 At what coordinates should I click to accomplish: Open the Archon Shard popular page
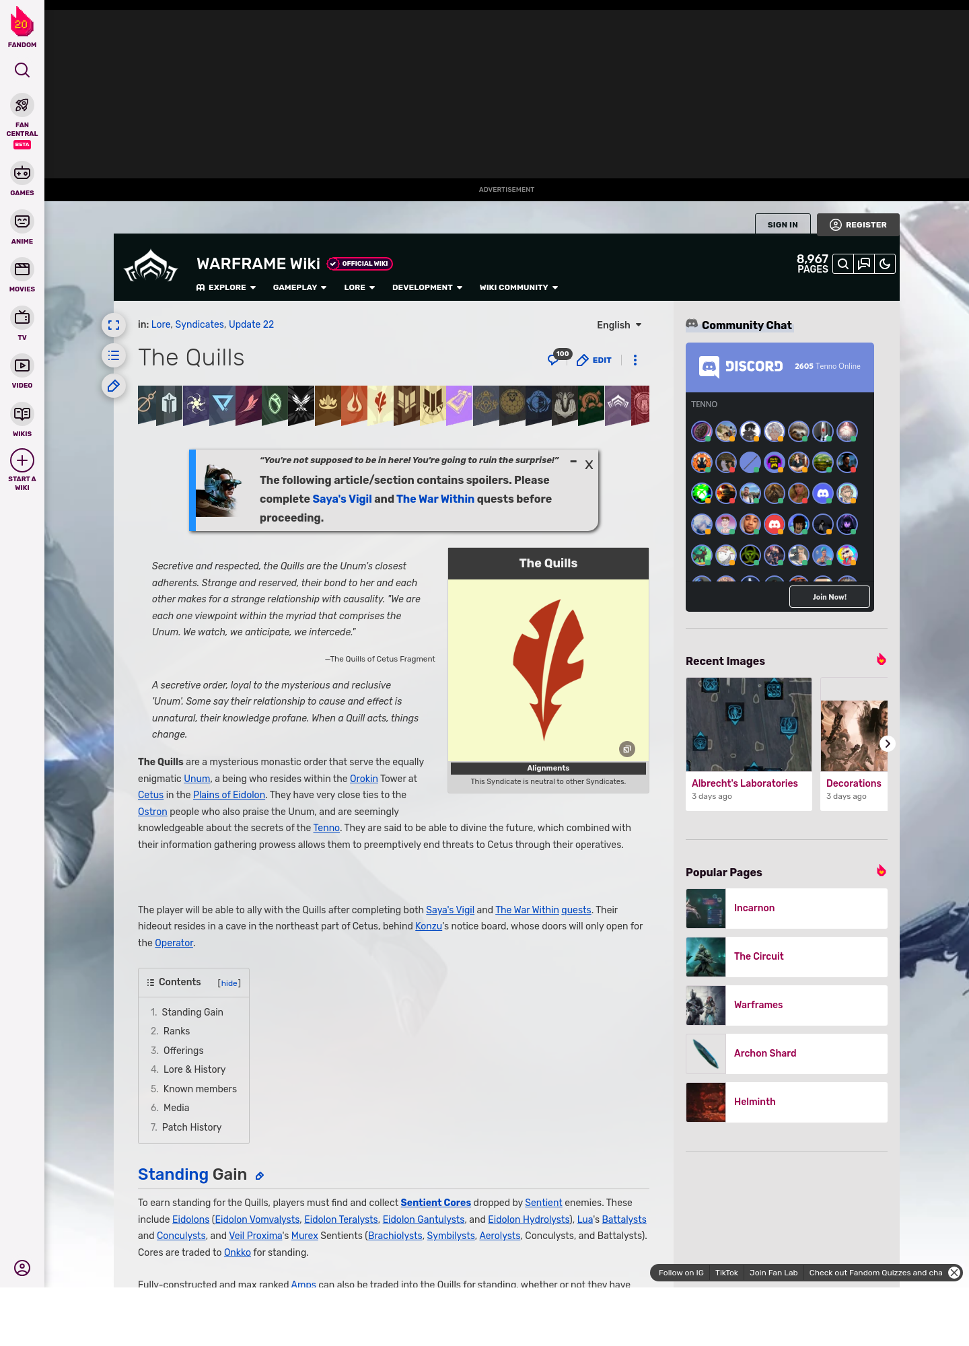787,1054
